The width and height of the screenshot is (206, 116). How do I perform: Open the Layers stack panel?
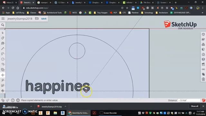203,59
